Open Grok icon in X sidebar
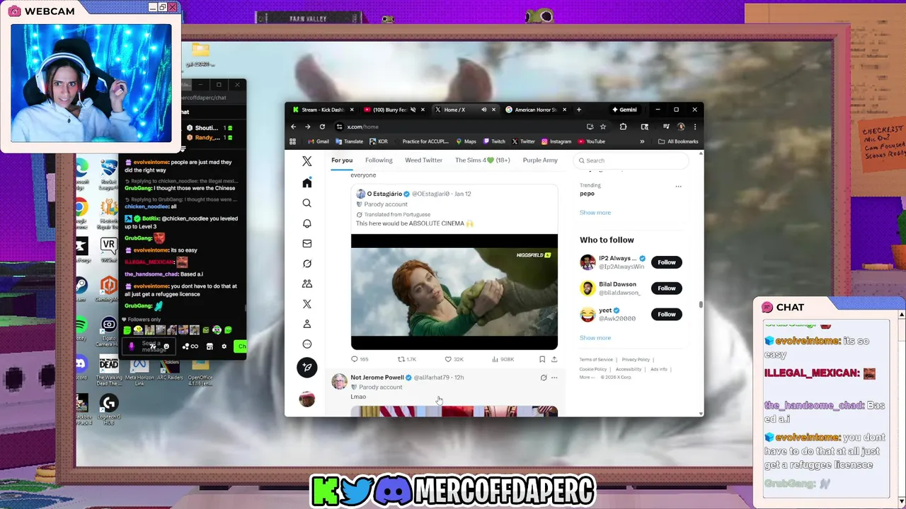 coord(306,264)
